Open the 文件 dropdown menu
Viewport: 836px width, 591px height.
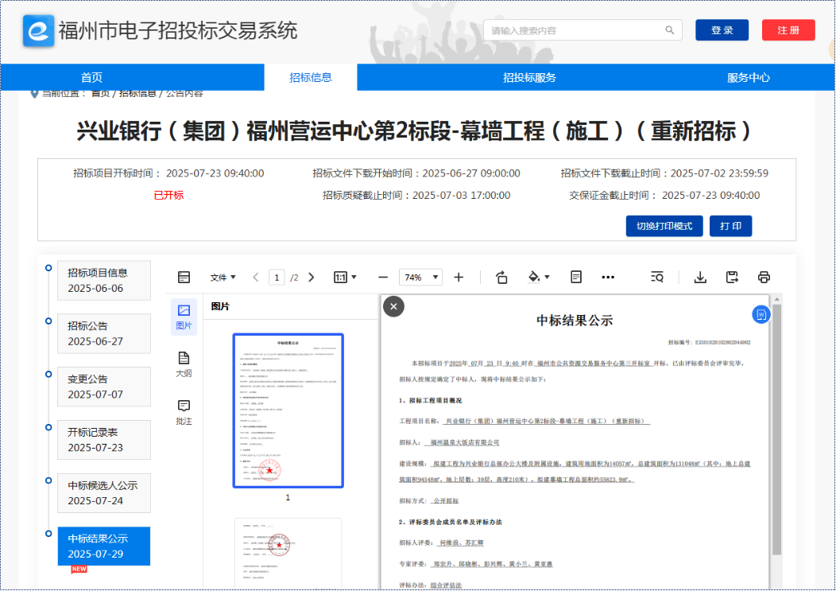point(223,277)
